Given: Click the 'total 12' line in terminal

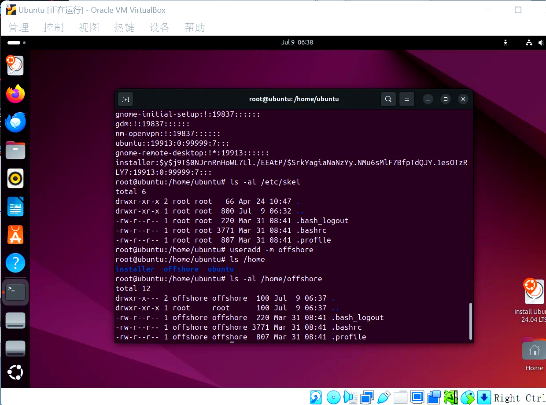Looking at the screenshot, I should click(133, 288).
